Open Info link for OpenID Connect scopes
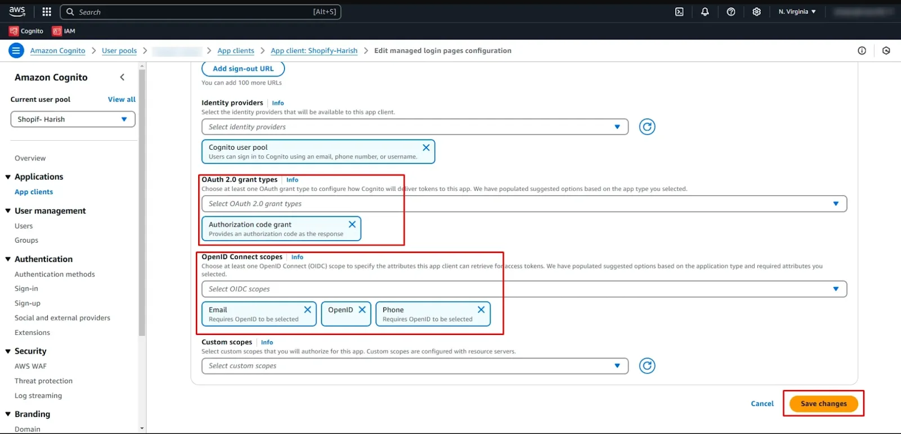 (x=297, y=257)
